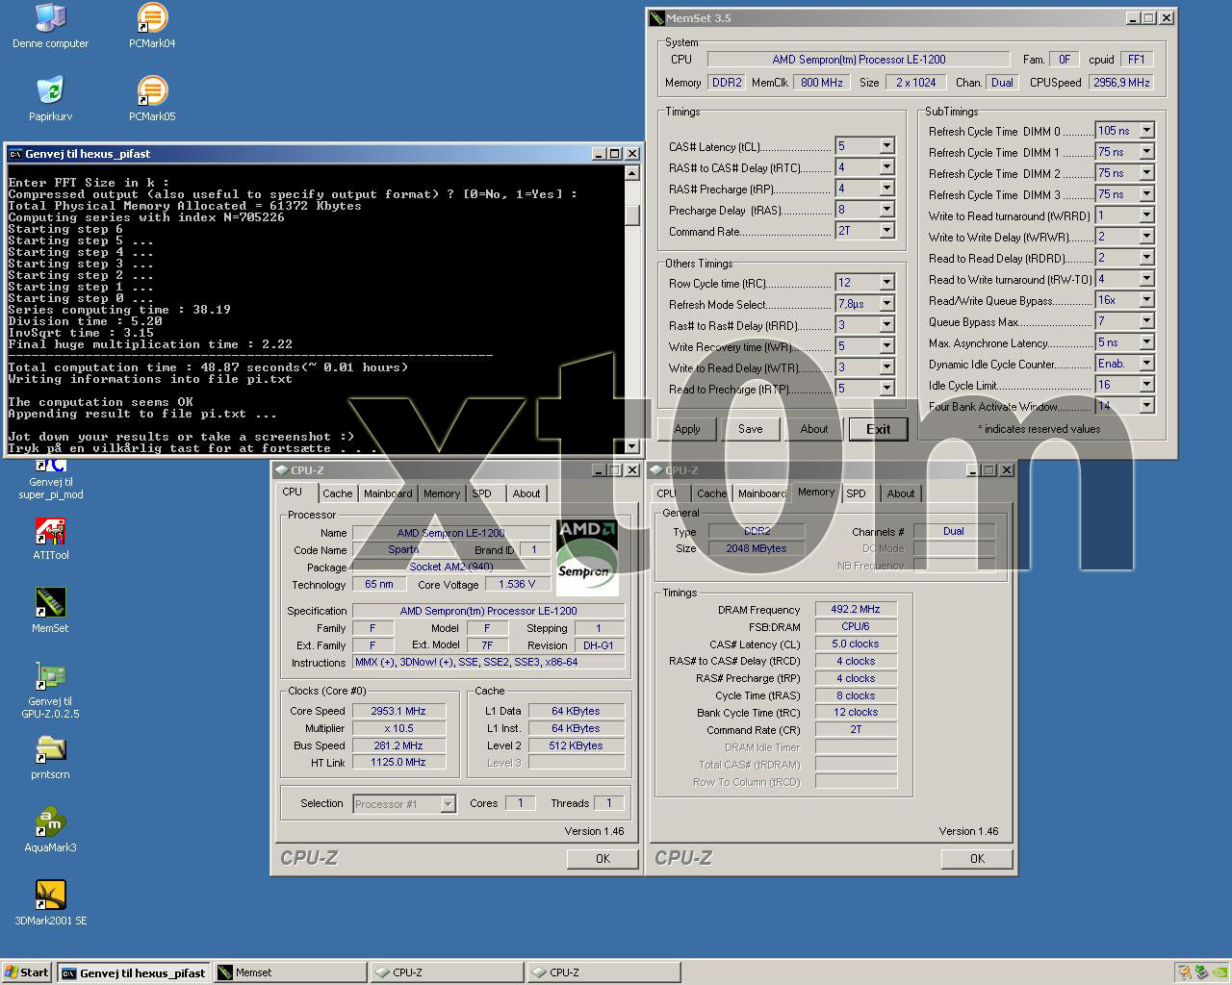The image size is (1232, 985).
Task: Click the HT Link 1125.0 MHz value
Action: [x=398, y=762]
